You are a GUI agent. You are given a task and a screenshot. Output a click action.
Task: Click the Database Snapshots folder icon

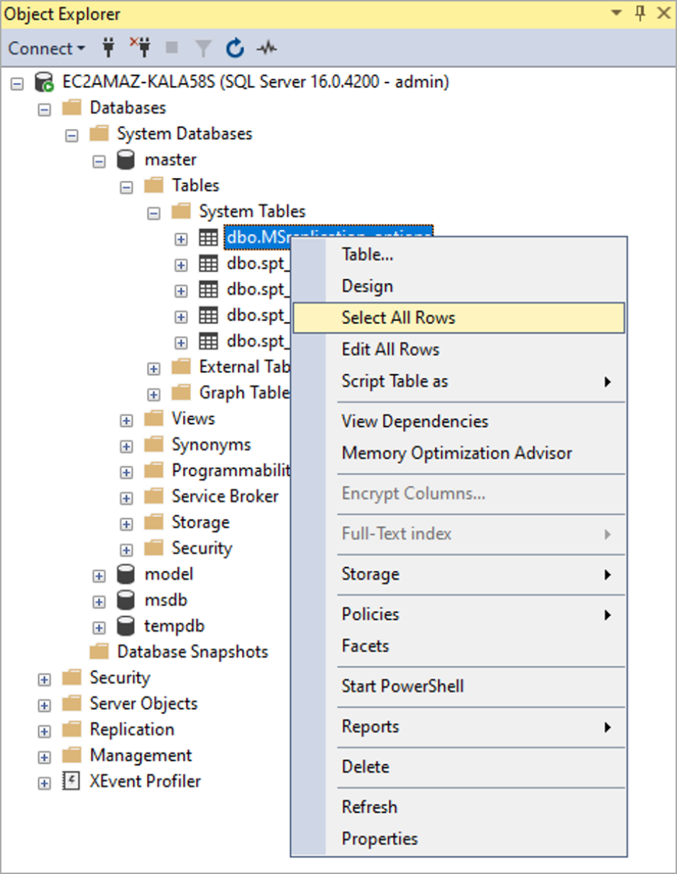99,651
